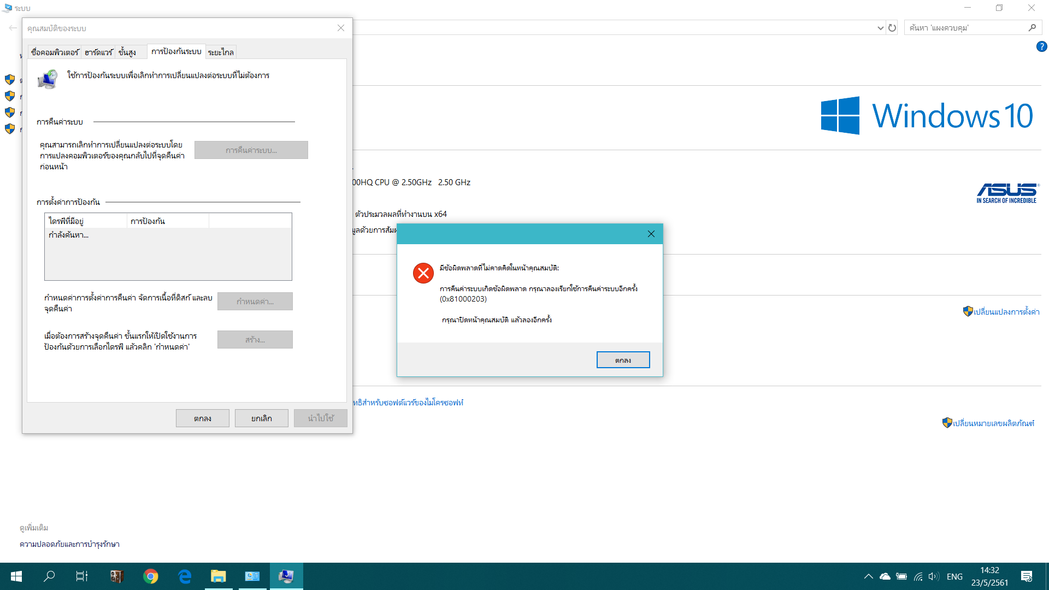
Task: Open Task View on taskbar
Action: (x=82, y=576)
